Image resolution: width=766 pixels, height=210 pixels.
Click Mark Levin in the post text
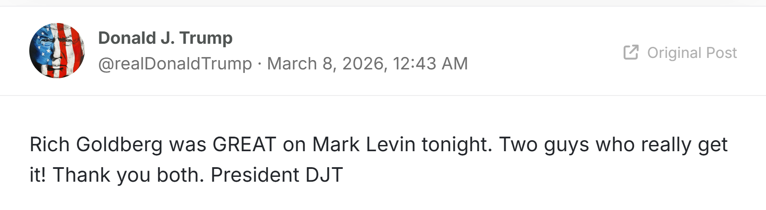363,145
